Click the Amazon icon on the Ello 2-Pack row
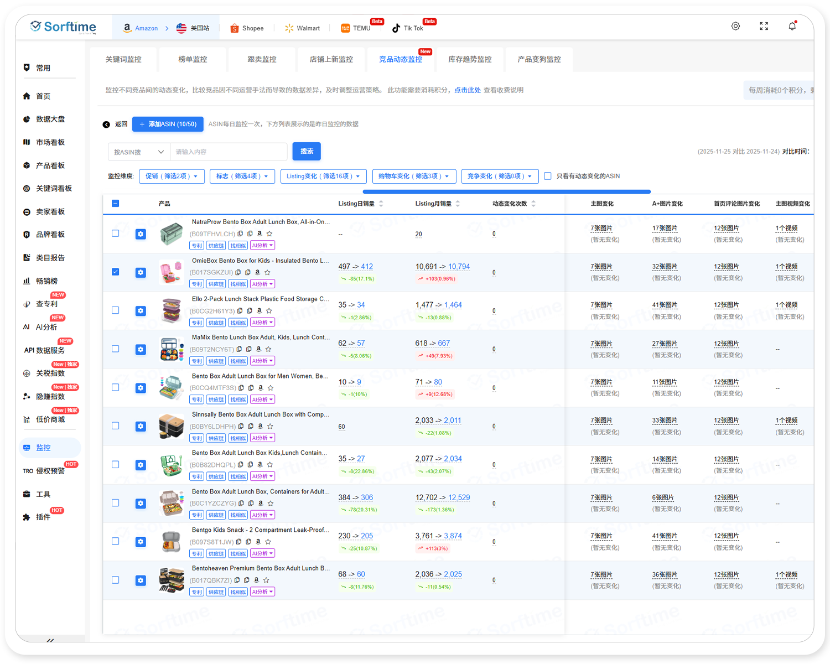 pos(259,311)
